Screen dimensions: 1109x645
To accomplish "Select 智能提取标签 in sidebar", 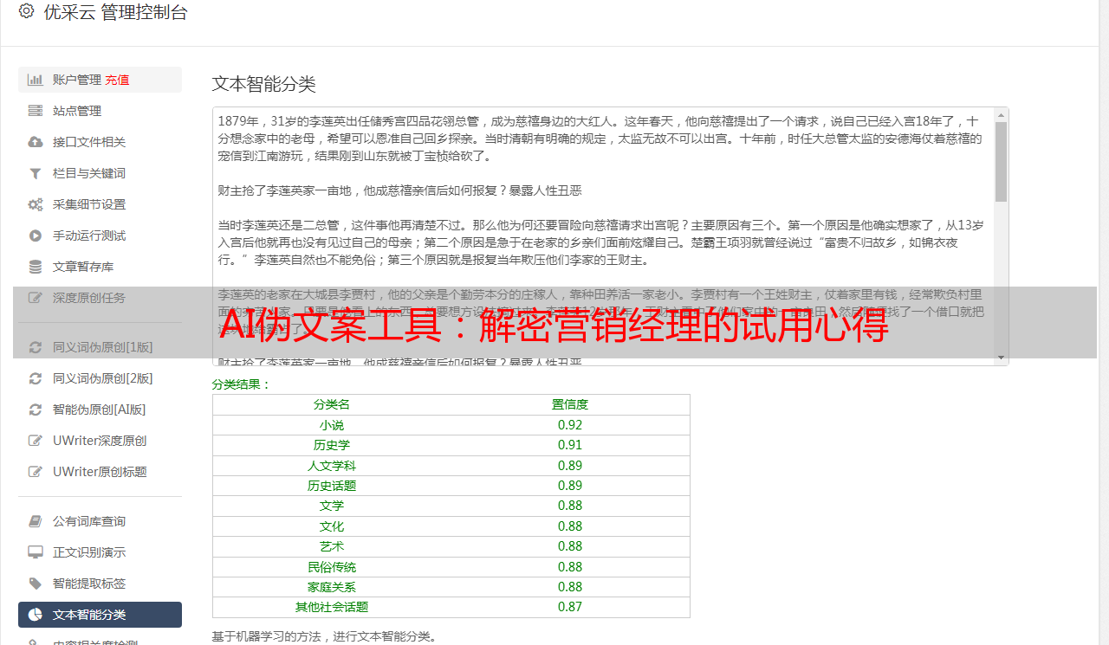I will [x=100, y=584].
